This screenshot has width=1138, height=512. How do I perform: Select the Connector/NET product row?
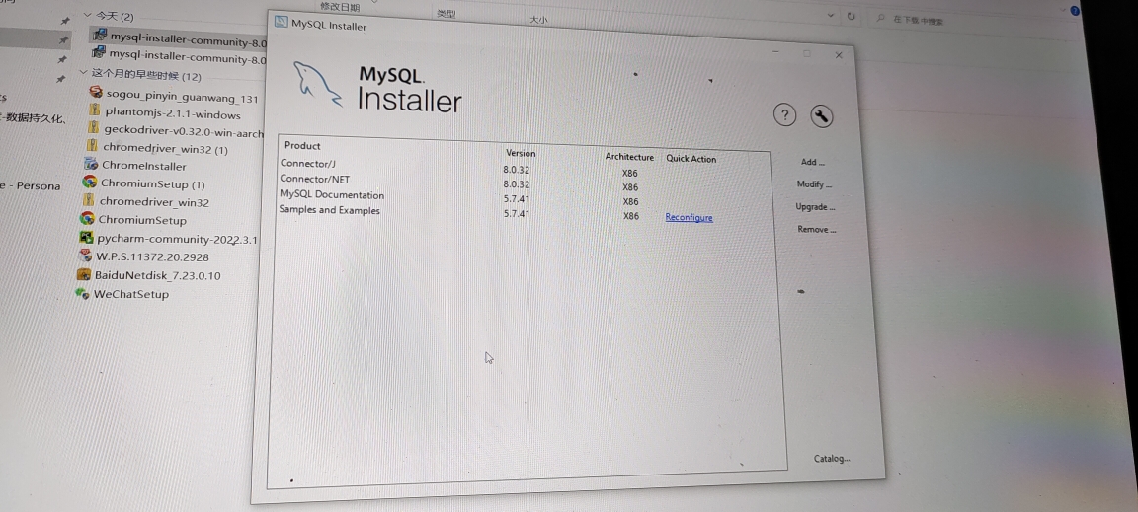point(524,183)
